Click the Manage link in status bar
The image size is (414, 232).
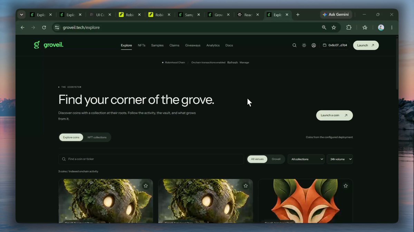pos(244,62)
